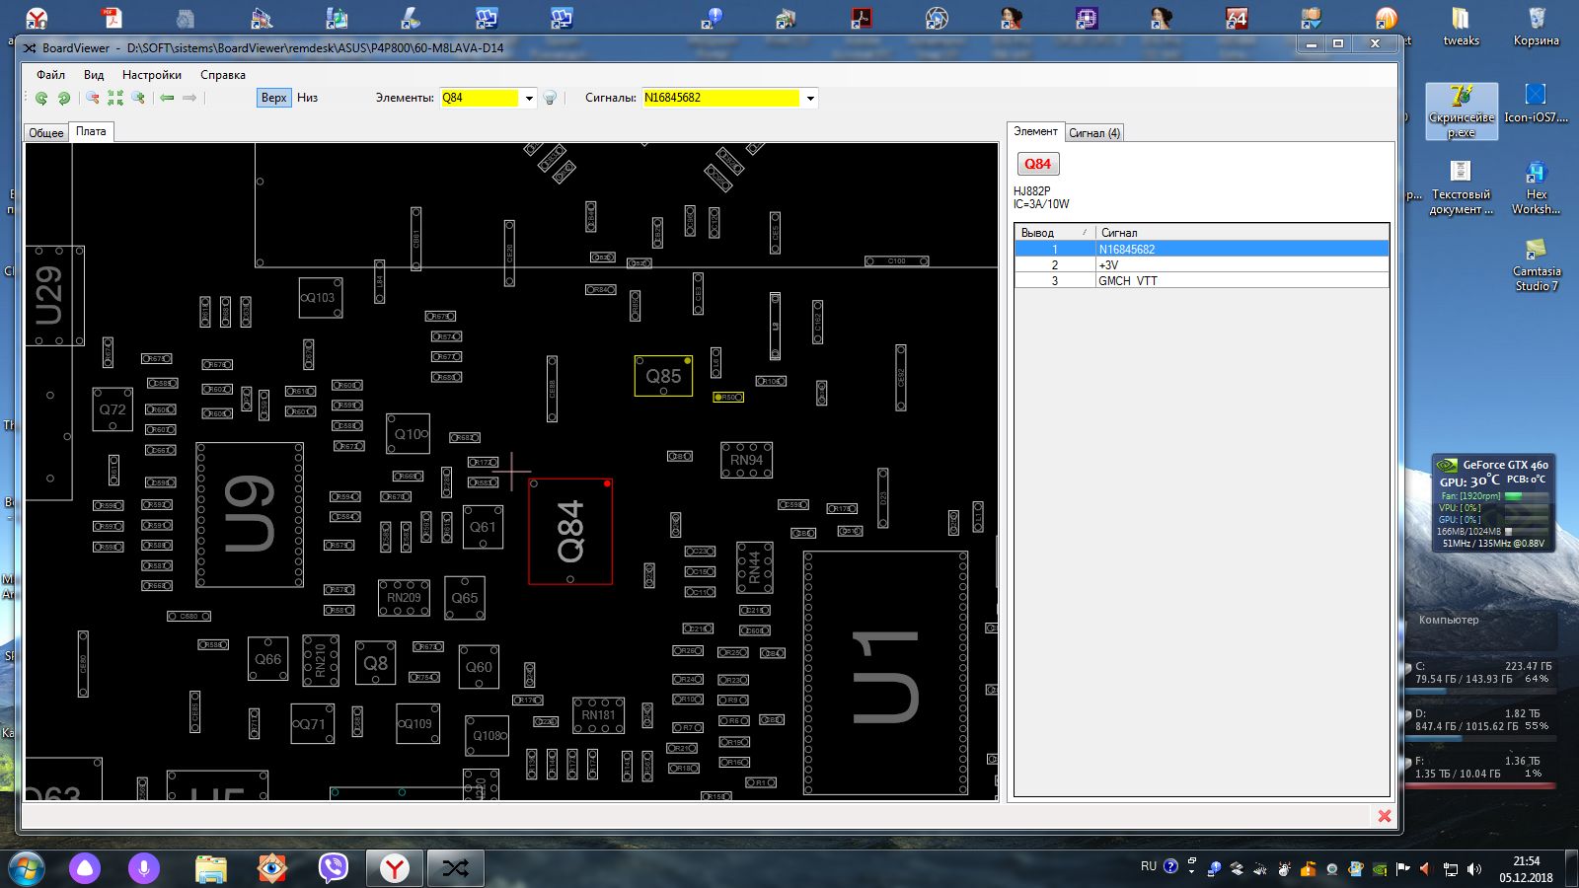1579x888 pixels.
Task: Select pin 3 row GMCH_VTT
Action: point(1202,280)
